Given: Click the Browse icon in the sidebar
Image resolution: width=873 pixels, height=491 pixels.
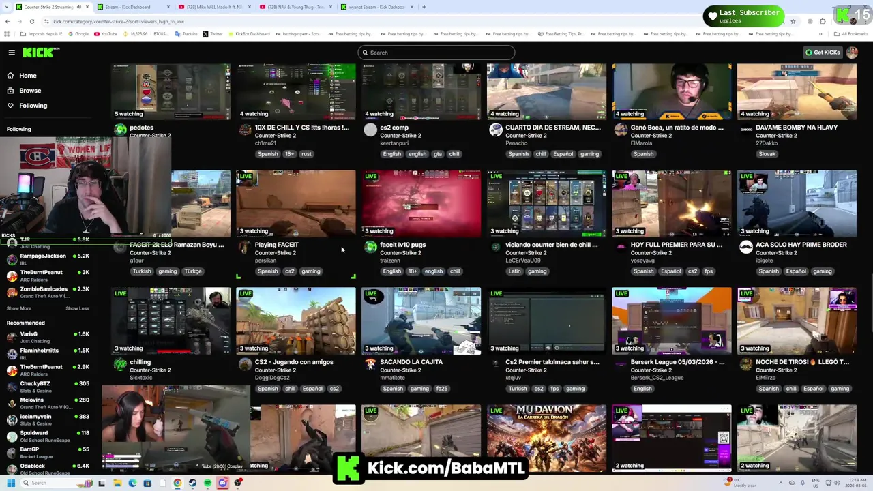Looking at the screenshot, I should click(x=10, y=91).
